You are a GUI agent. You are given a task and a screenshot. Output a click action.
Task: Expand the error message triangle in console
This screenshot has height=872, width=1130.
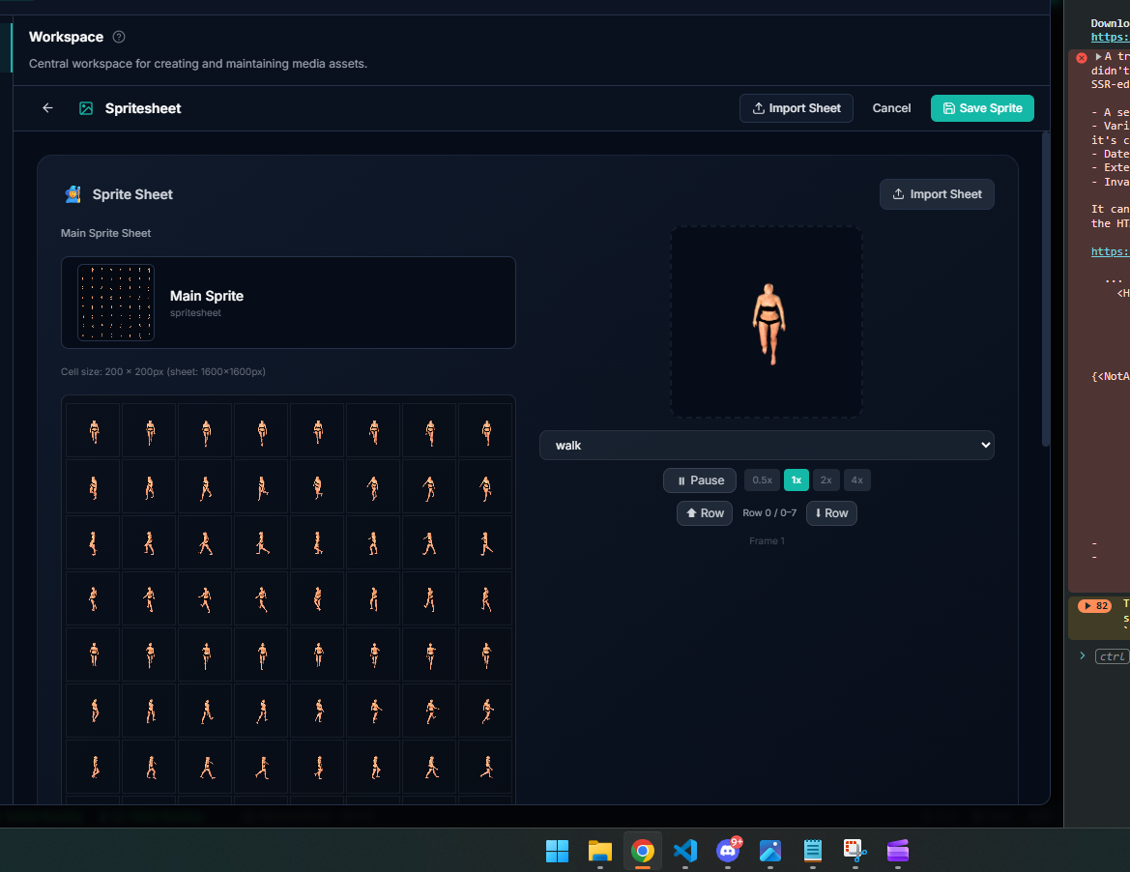click(1098, 56)
